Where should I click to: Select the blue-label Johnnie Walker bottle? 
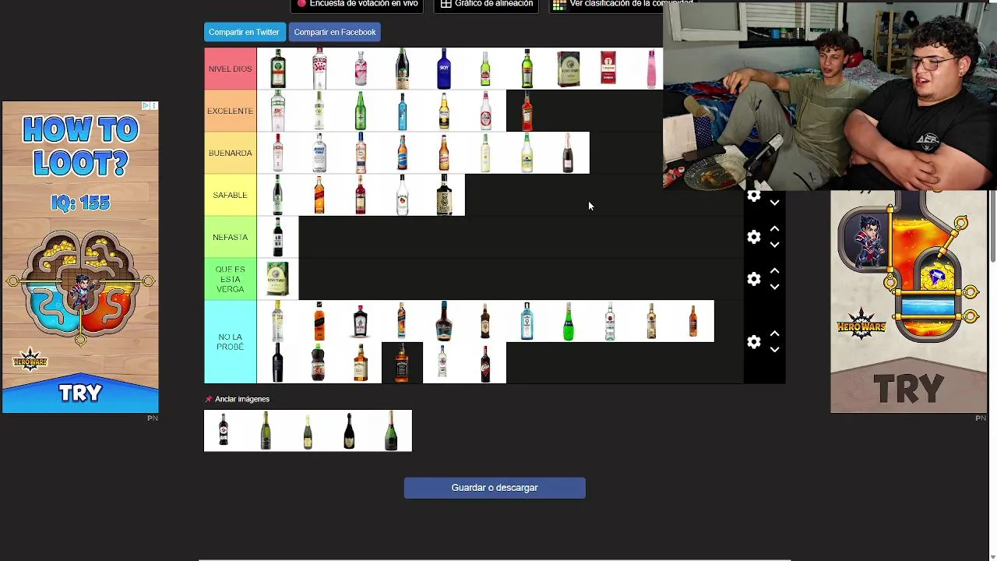pyautogui.click(x=402, y=321)
